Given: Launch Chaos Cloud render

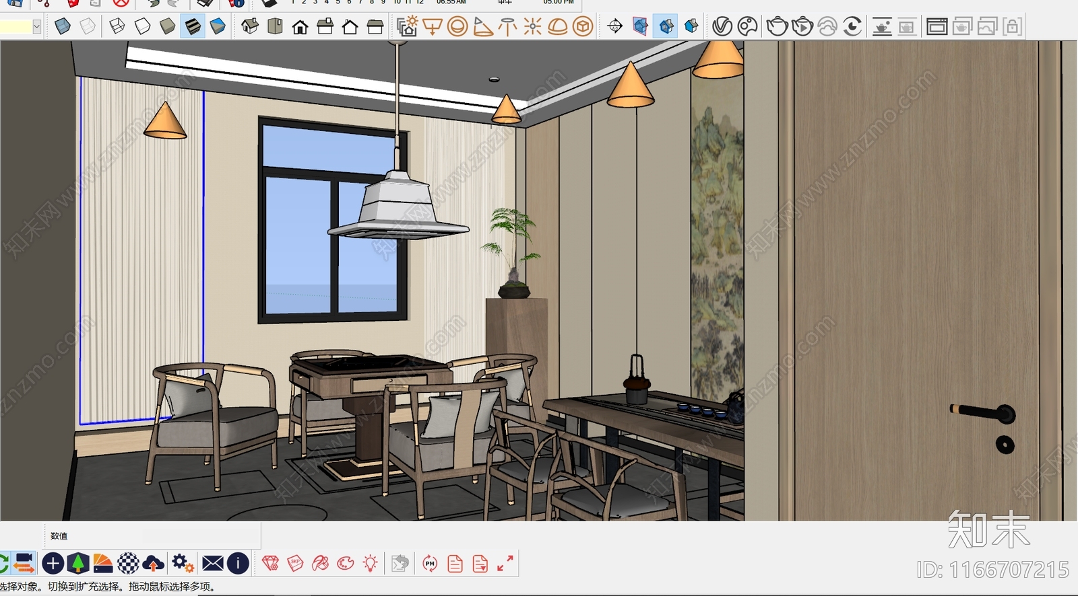Looking at the screenshot, I should click(x=827, y=26).
